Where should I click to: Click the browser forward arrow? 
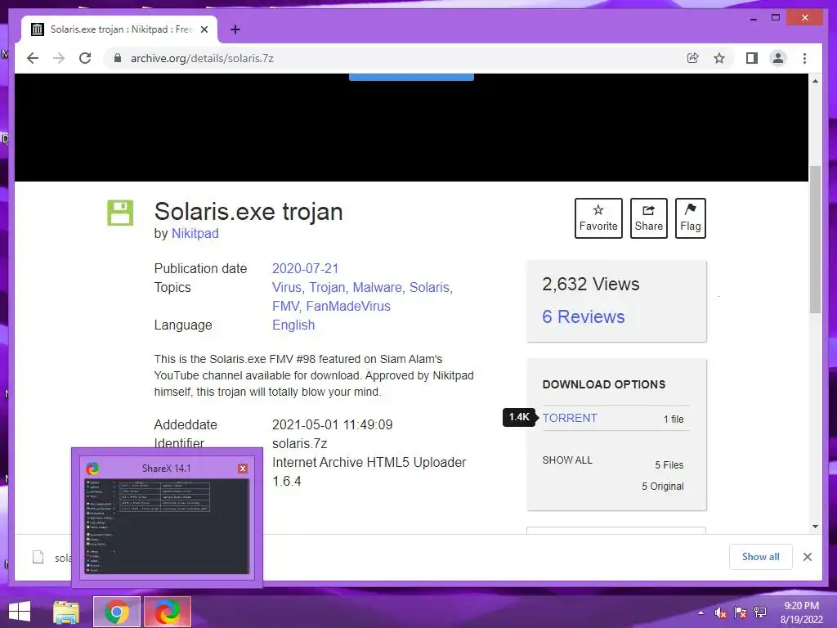pyautogui.click(x=59, y=58)
